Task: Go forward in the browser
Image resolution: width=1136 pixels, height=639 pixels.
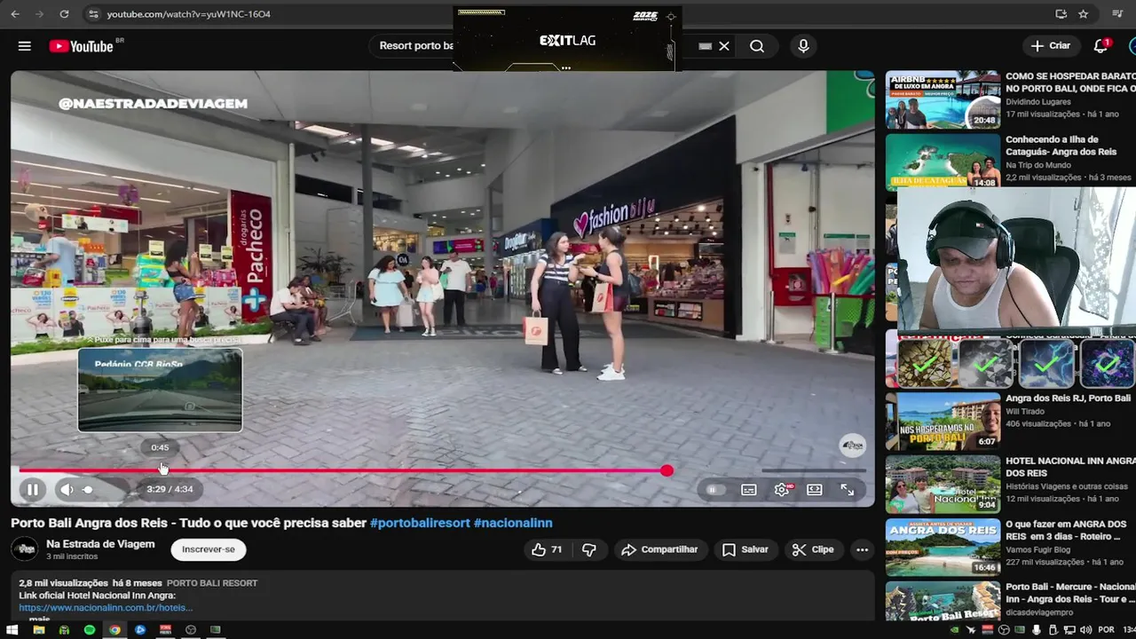Action: click(39, 14)
